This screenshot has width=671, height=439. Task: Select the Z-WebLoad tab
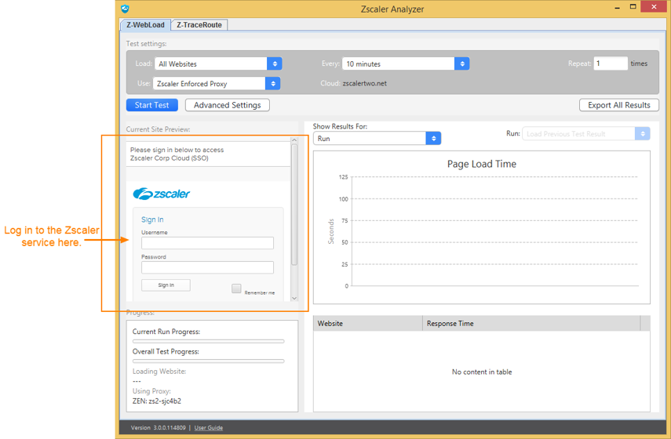[146, 25]
